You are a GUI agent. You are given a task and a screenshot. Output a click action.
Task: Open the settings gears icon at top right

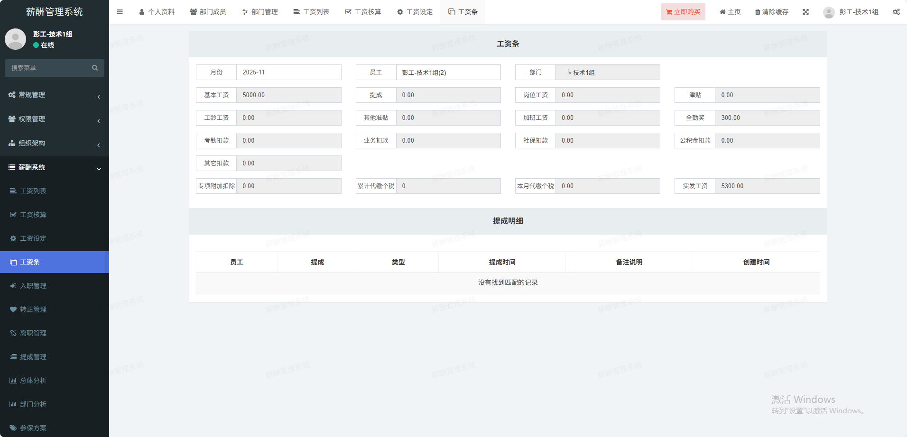[x=896, y=12]
